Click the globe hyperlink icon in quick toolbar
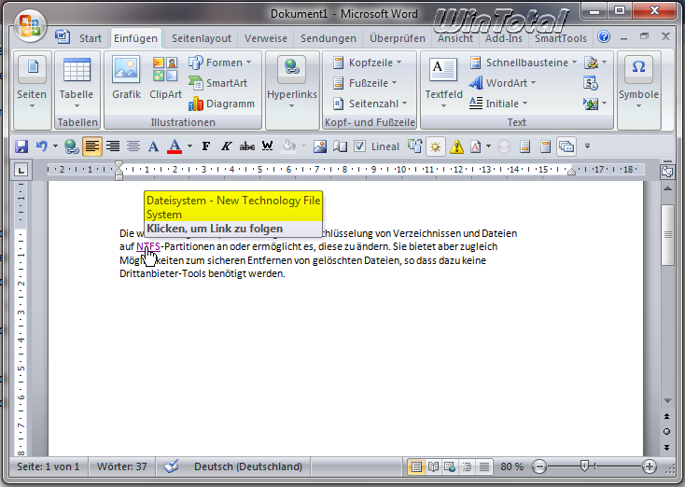685x487 pixels. pyautogui.click(x=71, y=146)
